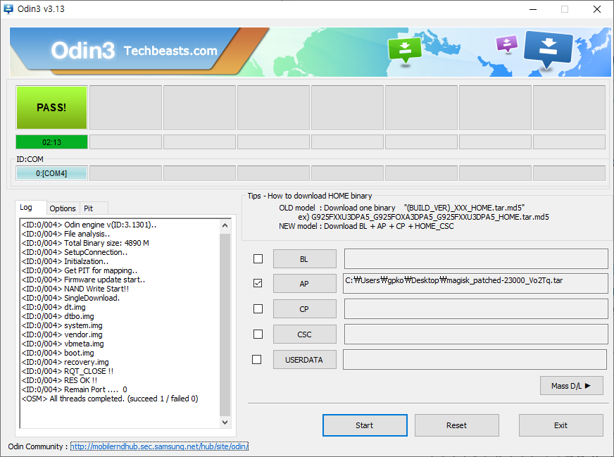This screenshot has height=457, width=614.
Task: Click log line 'system.img'
Action: (62, 325)
